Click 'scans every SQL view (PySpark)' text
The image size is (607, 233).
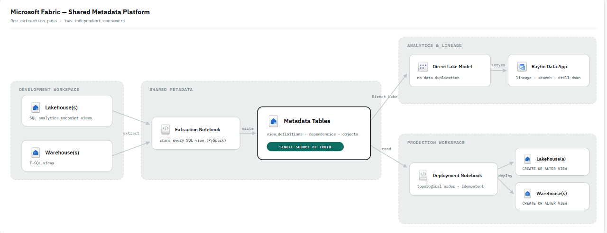coord(193,140)
